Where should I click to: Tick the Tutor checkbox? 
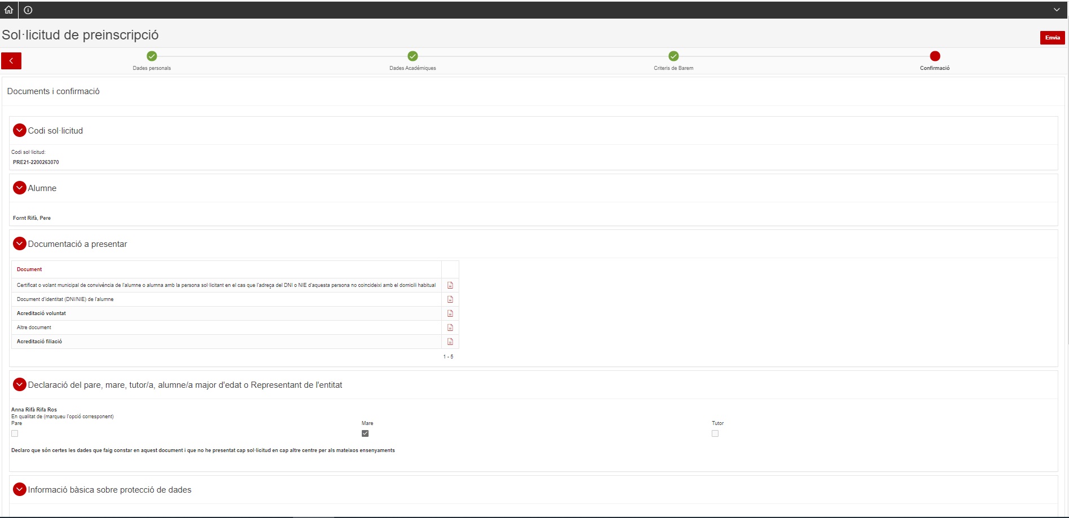pyautogui.click(x=715, y=433)
